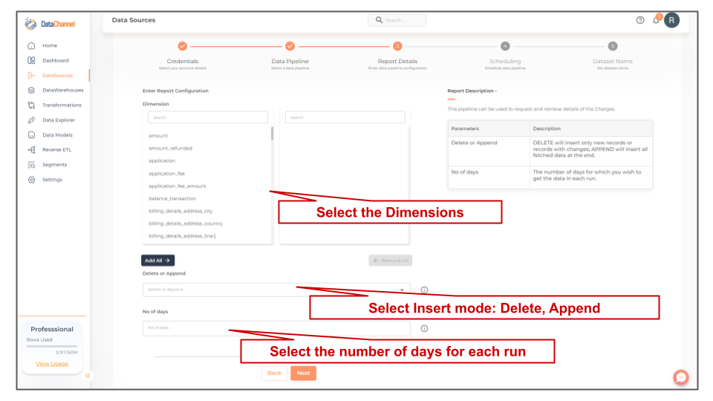Open the Home sidebar icon

click(31, 45)
